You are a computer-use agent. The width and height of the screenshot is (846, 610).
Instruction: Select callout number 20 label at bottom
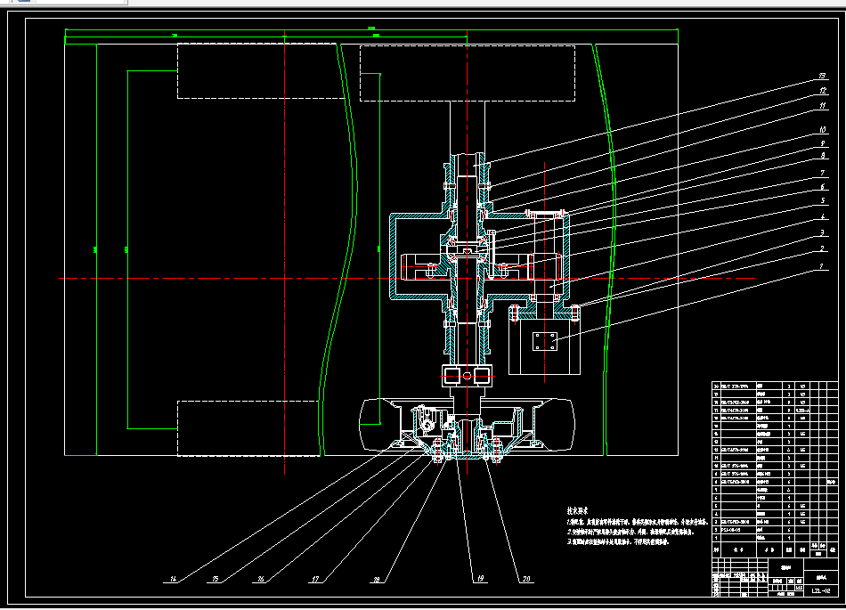(x=526, y=579)
